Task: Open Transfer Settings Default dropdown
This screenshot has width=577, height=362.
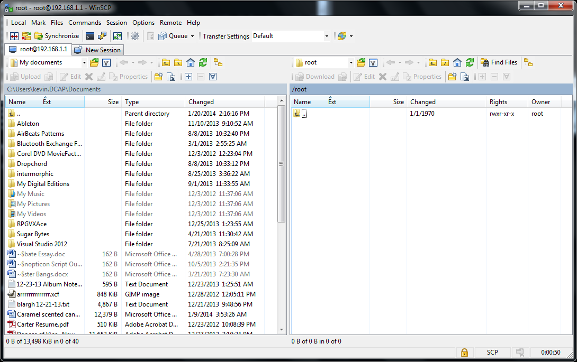Action: tap(291, 36)
